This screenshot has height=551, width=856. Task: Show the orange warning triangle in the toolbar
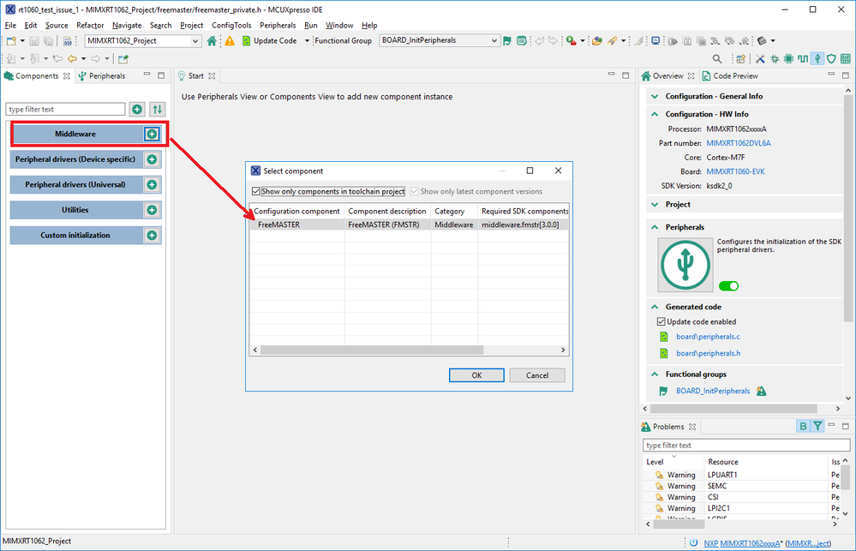[x=230, y=41]
